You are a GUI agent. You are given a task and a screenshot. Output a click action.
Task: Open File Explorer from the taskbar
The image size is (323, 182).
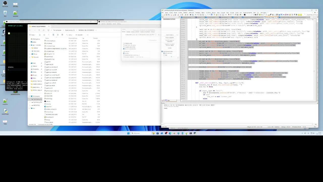154,133
